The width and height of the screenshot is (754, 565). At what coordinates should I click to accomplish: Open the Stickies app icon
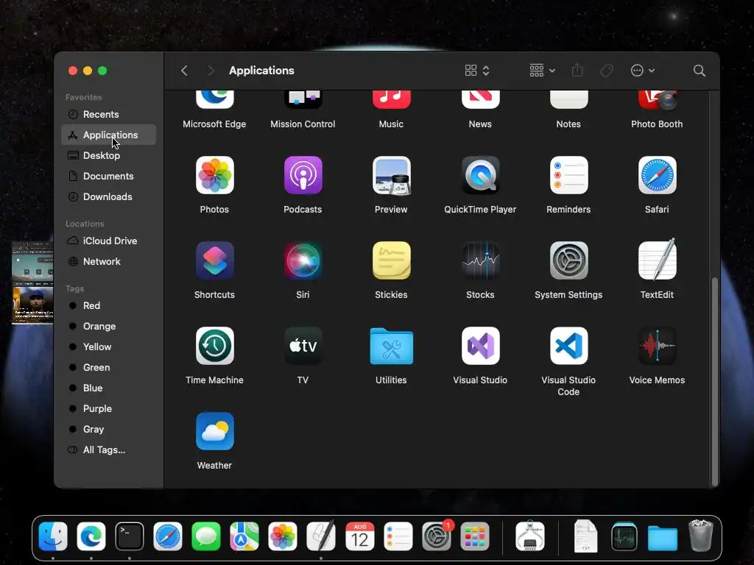(x=392, y=260)
